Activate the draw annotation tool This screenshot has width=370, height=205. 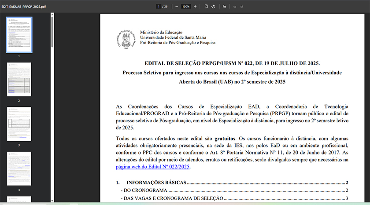tap(224, 7)
